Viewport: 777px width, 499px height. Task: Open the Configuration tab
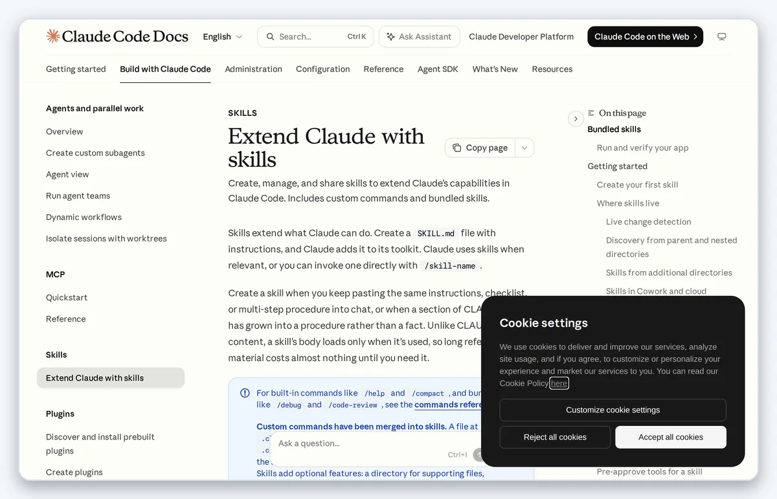(x=322, y=69)
